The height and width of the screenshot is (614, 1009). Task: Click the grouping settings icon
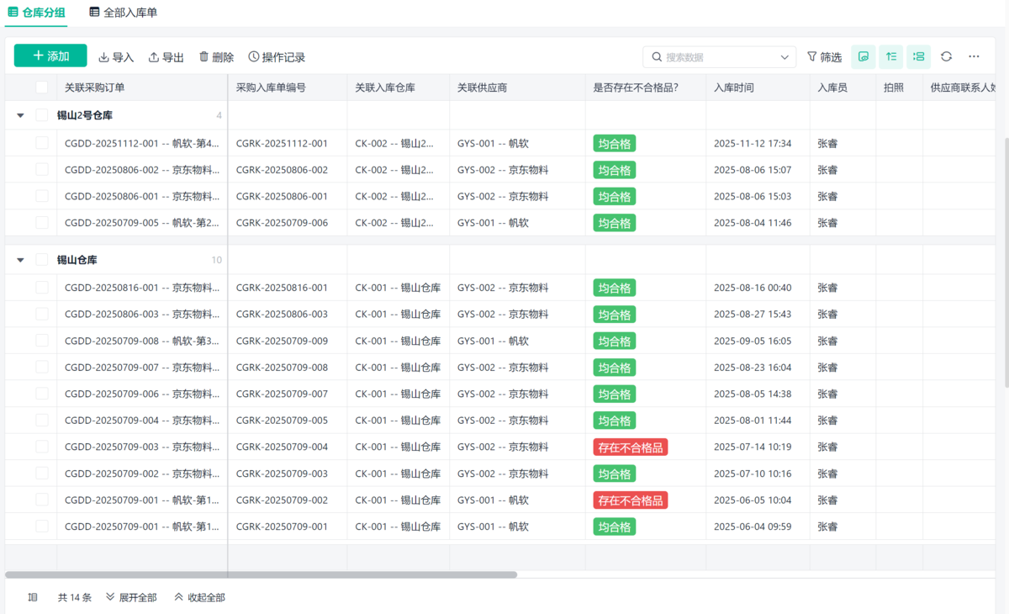919,56
